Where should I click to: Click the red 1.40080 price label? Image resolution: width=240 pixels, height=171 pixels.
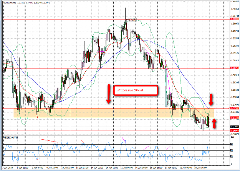point(235,19)
